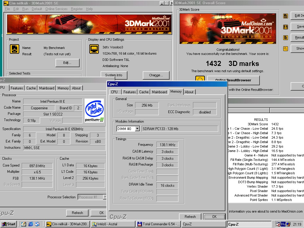Image resolution: width=304 pixels, height=228 pixels.
Task: Switch to Mainboard tab in front Cpu-Z window
Action: (x=159, y=92)
